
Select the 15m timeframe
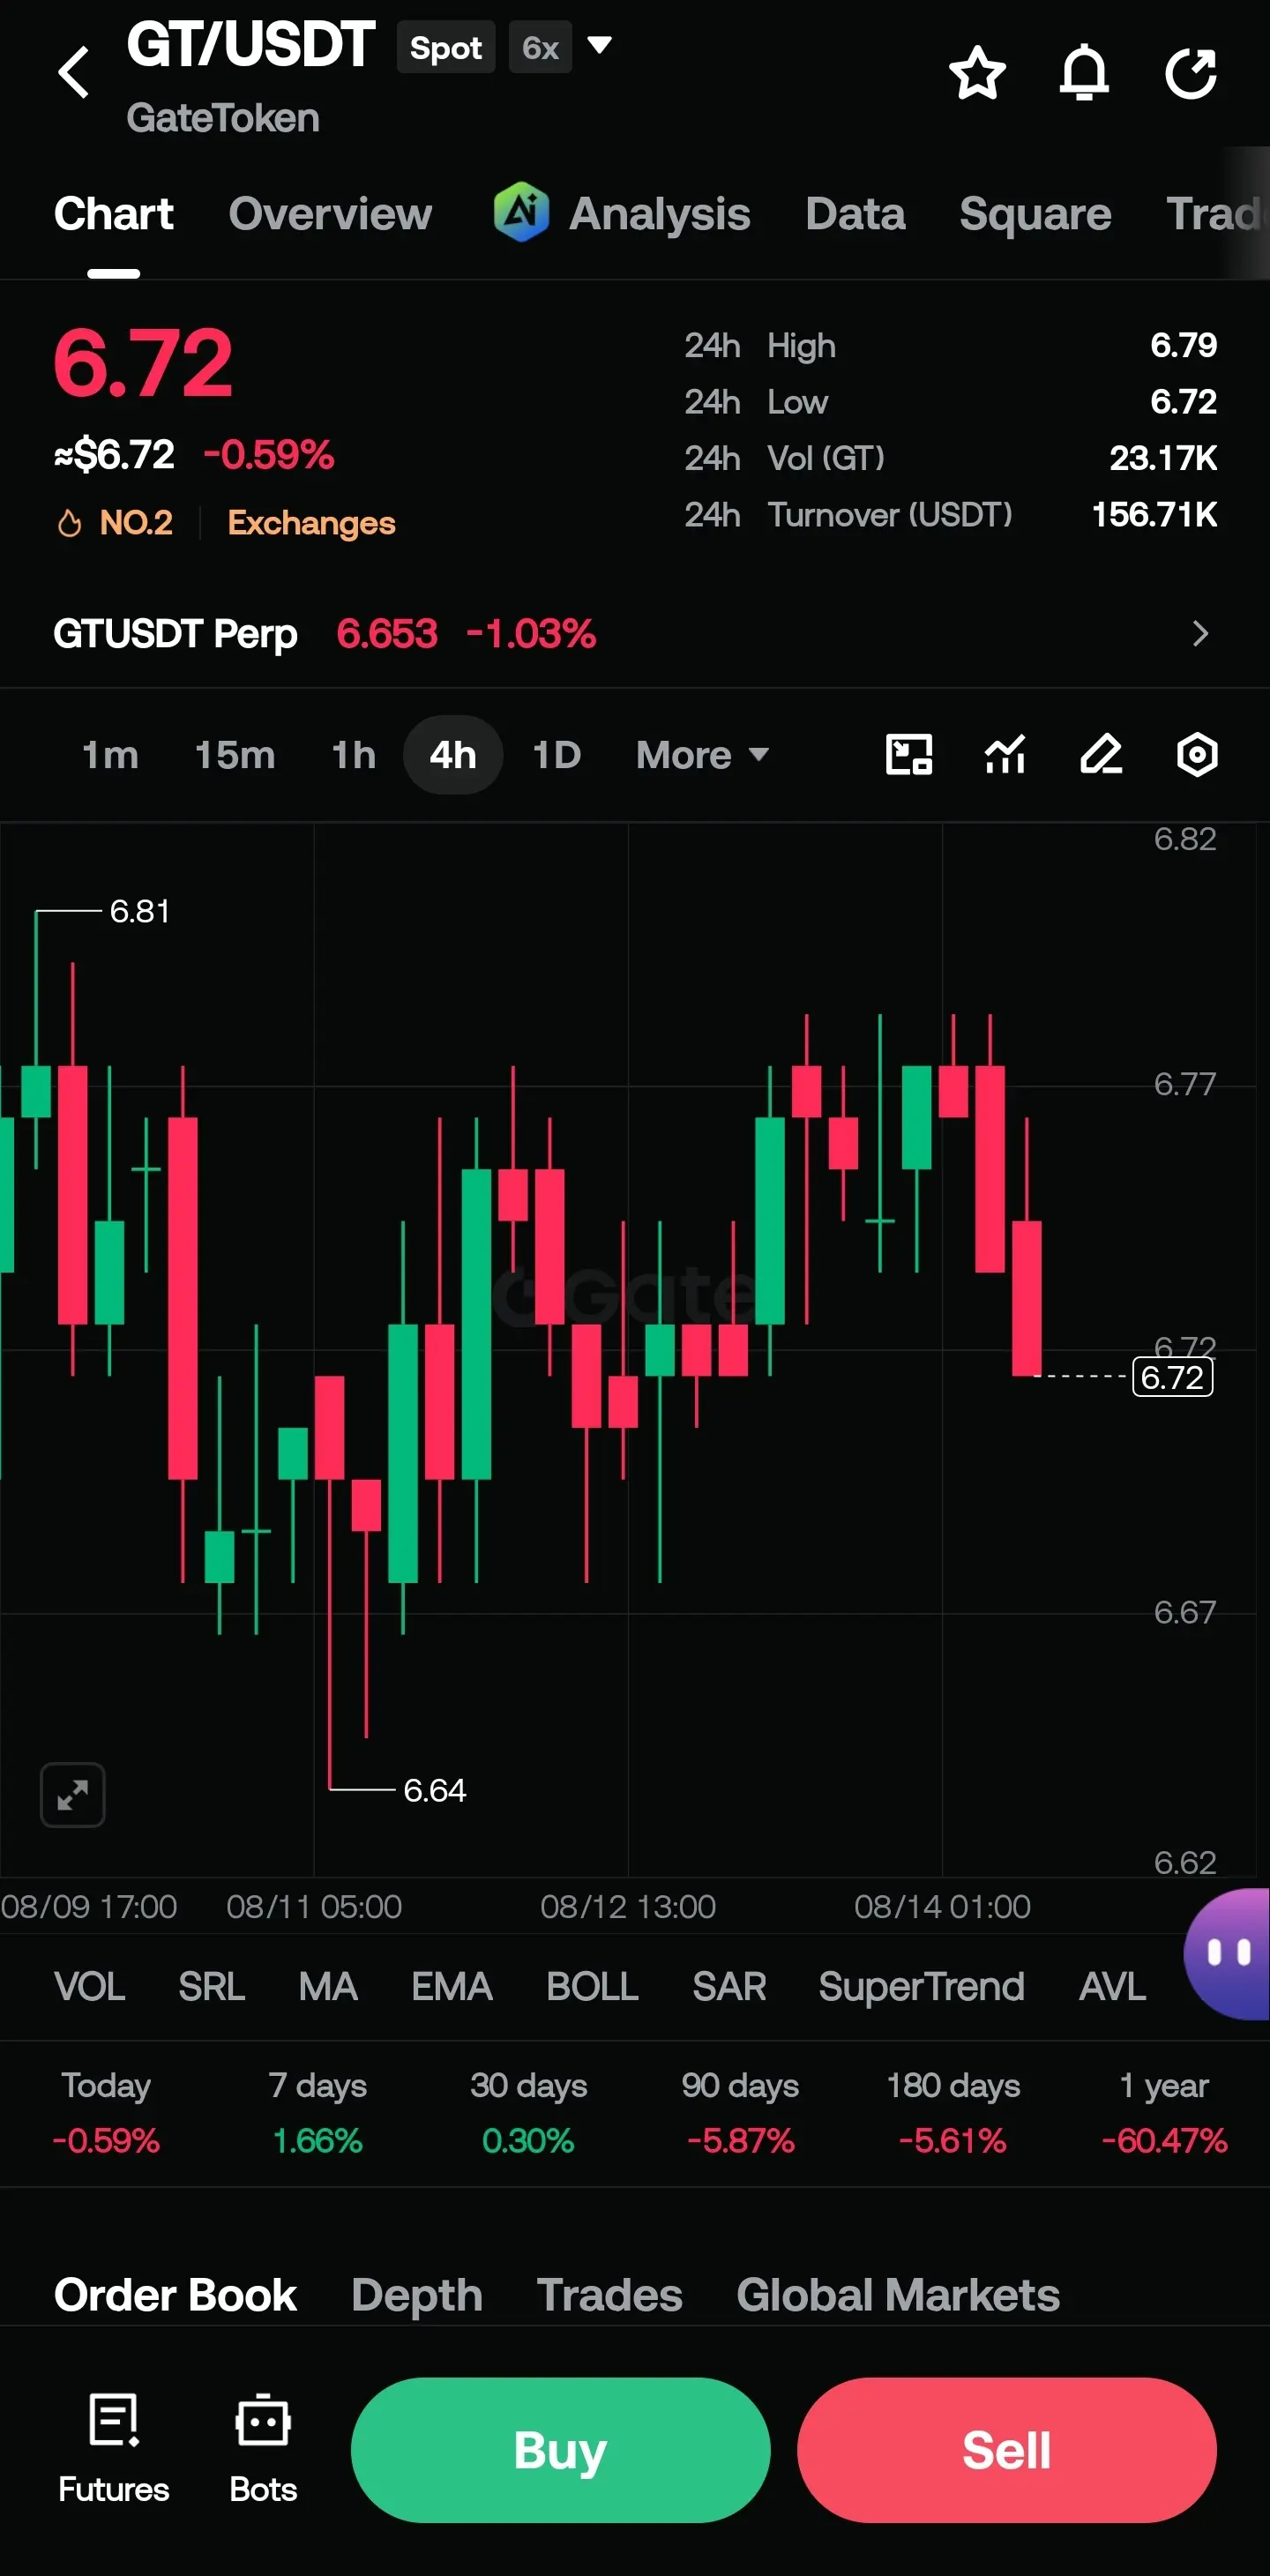pyautogui.click(x=235, y=755)
